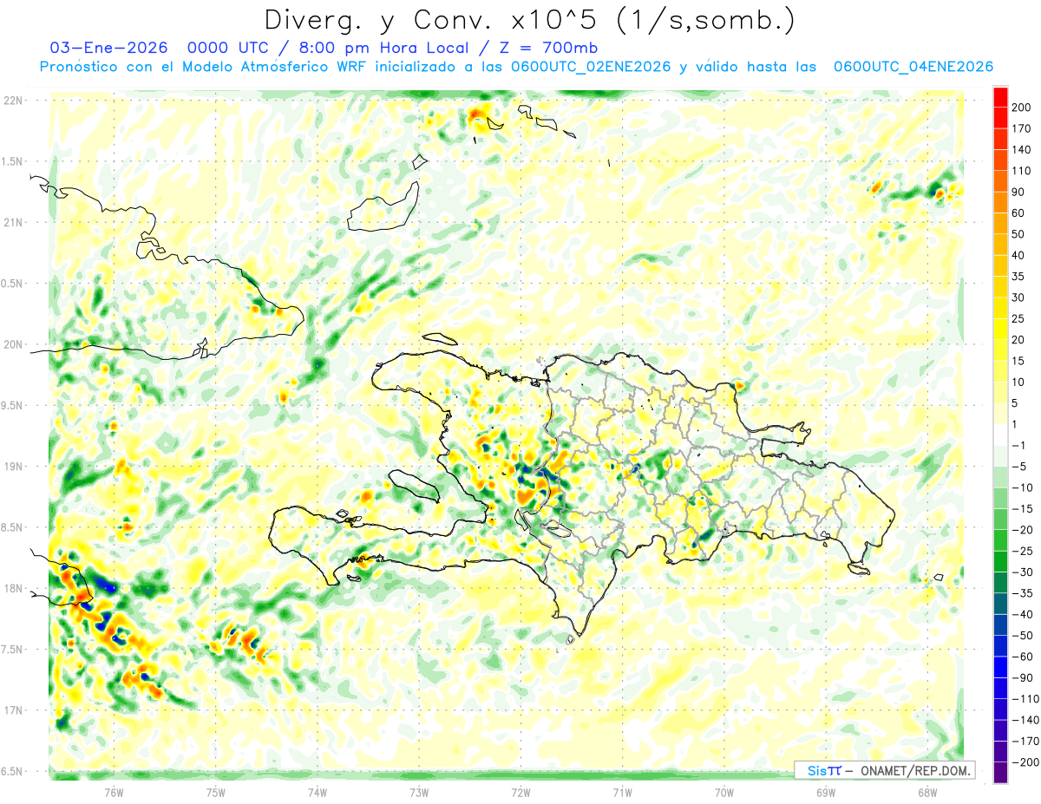The image size is (1041, 804).
Task: Click the colorbar value '90'
Action: point(1018,192)
